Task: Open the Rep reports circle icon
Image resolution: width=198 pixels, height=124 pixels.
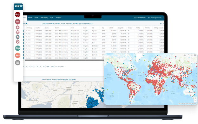Action: tap(17, 48)
